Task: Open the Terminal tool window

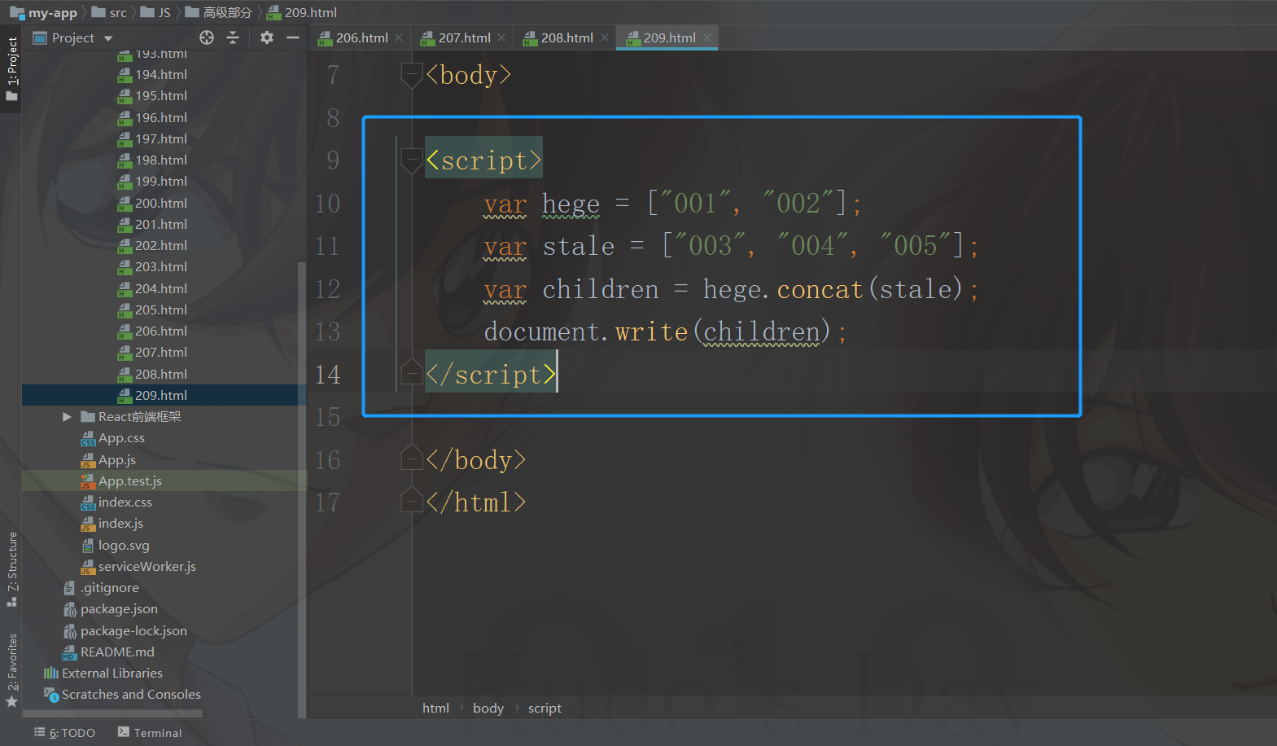Action: [x=150, y=733]
